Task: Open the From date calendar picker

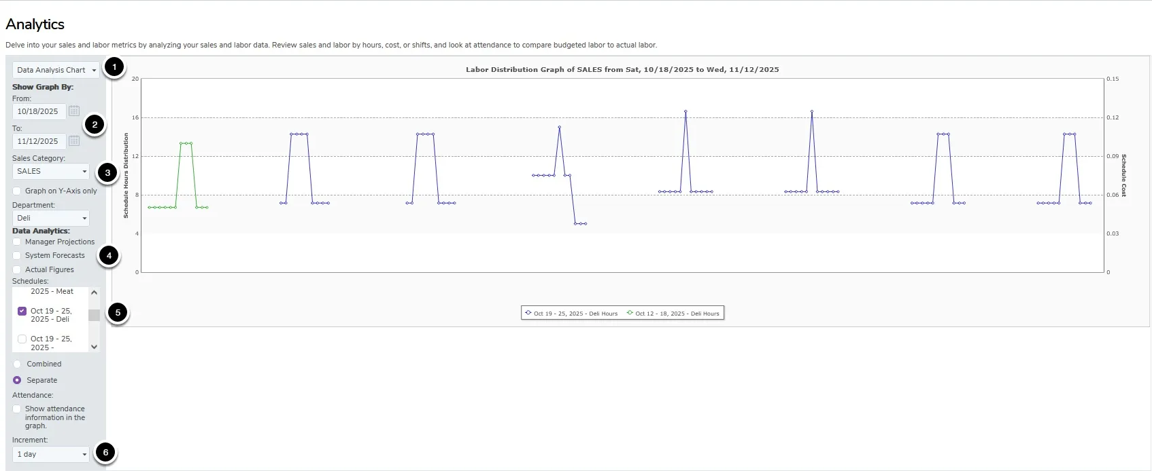Action: (x=74, y=111)
